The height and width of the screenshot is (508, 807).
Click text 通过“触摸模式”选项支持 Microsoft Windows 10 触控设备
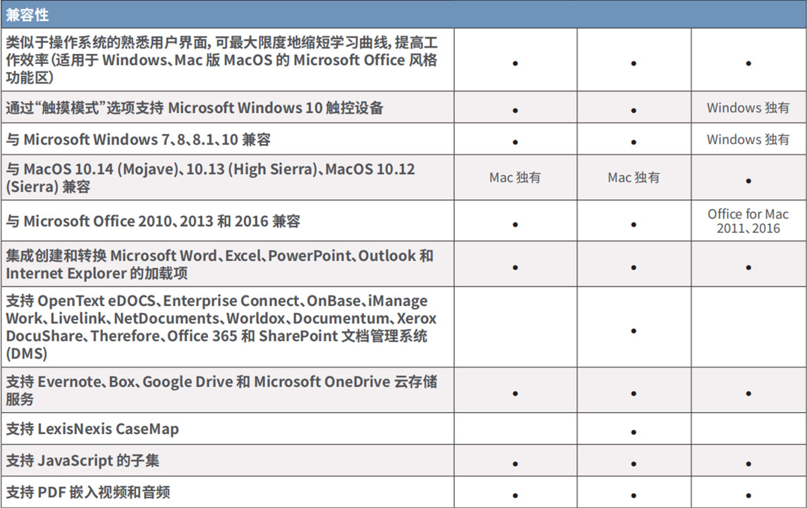pos(195,108)
